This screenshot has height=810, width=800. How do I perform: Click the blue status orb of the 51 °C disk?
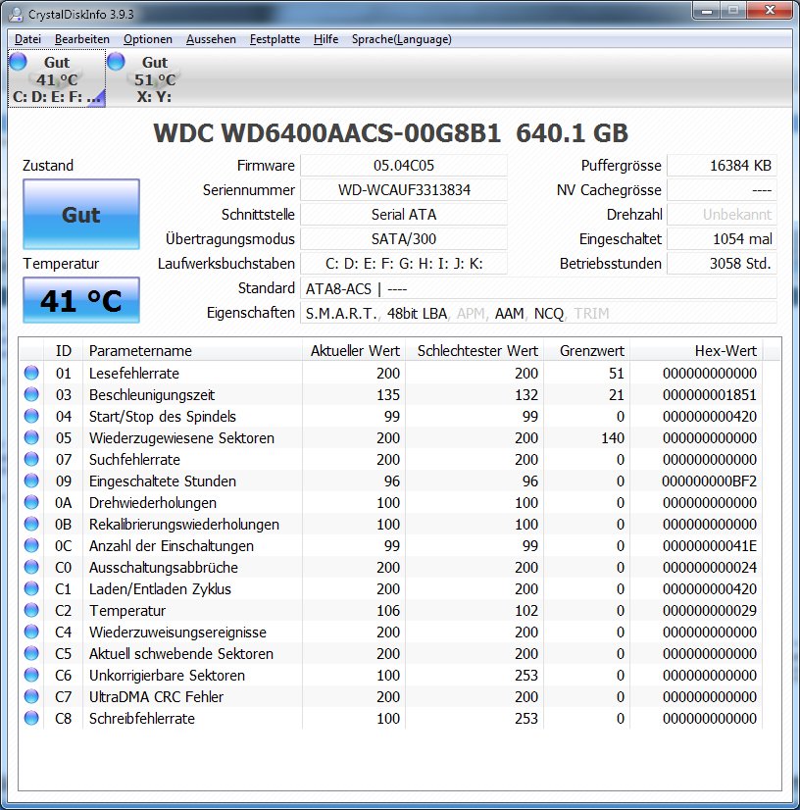tap(116, 62)
